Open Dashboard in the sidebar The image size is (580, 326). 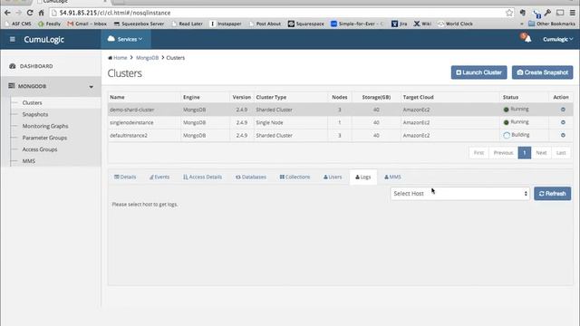click(36, 66)
